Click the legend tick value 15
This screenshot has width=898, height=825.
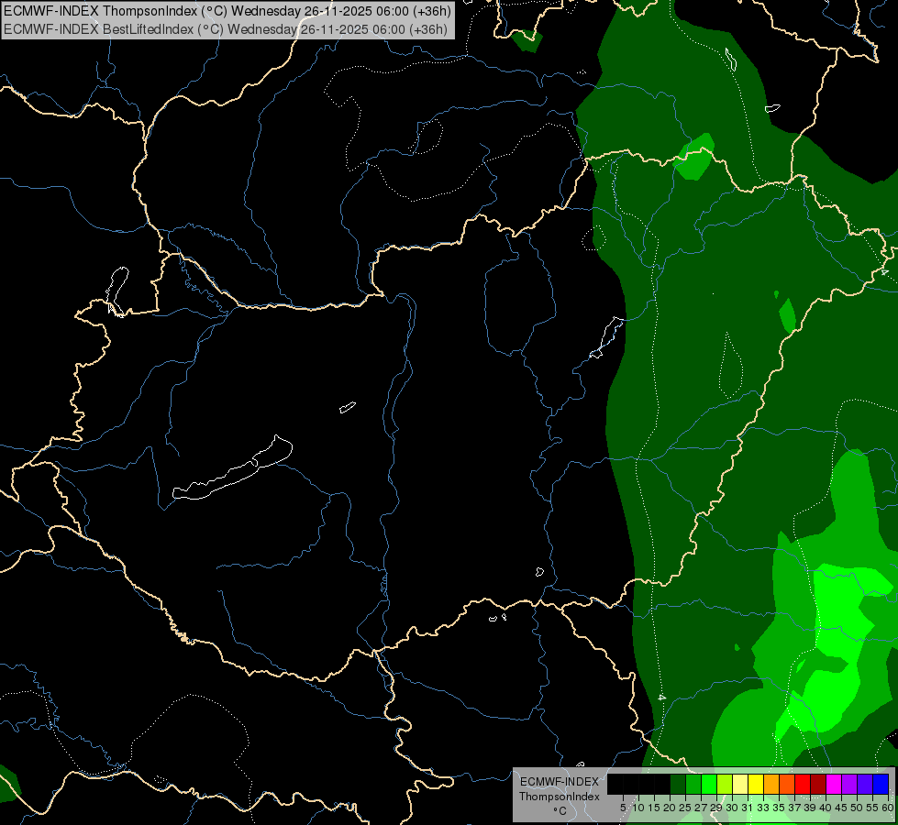point(654,808)
